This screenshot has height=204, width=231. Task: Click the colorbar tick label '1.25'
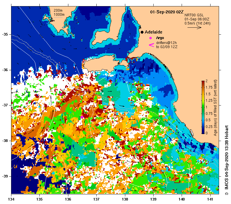(209, 101)
